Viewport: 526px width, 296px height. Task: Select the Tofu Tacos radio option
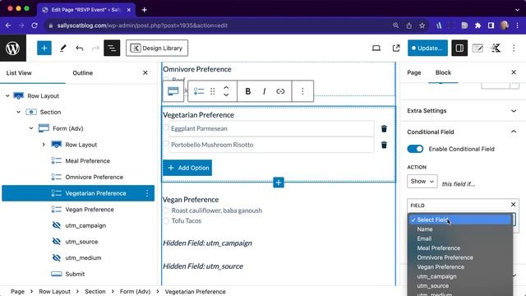click(x=166, y=221)
